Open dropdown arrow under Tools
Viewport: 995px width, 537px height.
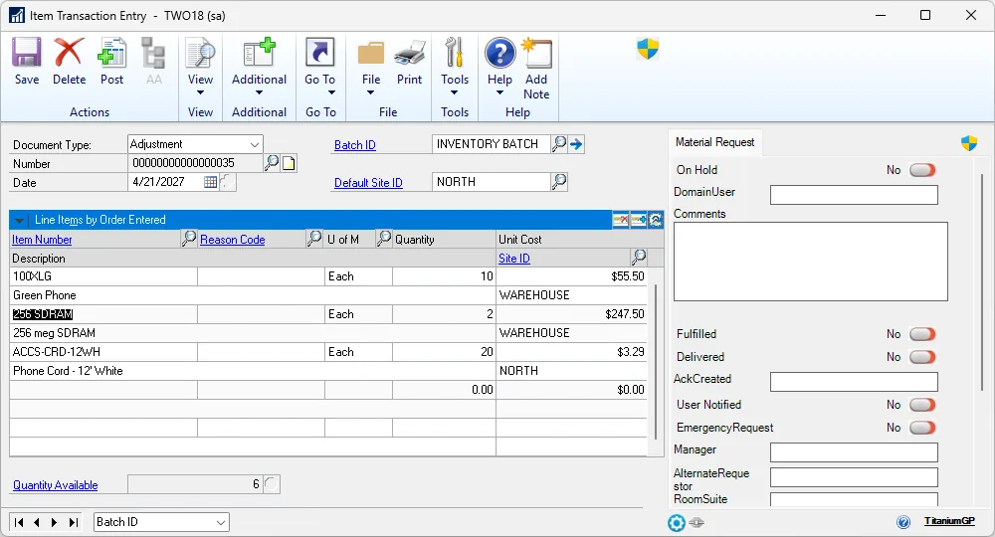(x=455, y=92)
